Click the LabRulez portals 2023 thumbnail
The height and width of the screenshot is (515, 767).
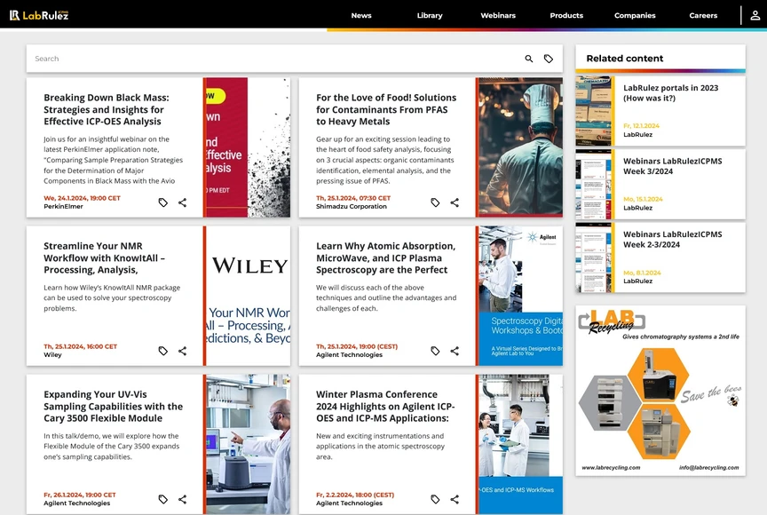point(594,111)
